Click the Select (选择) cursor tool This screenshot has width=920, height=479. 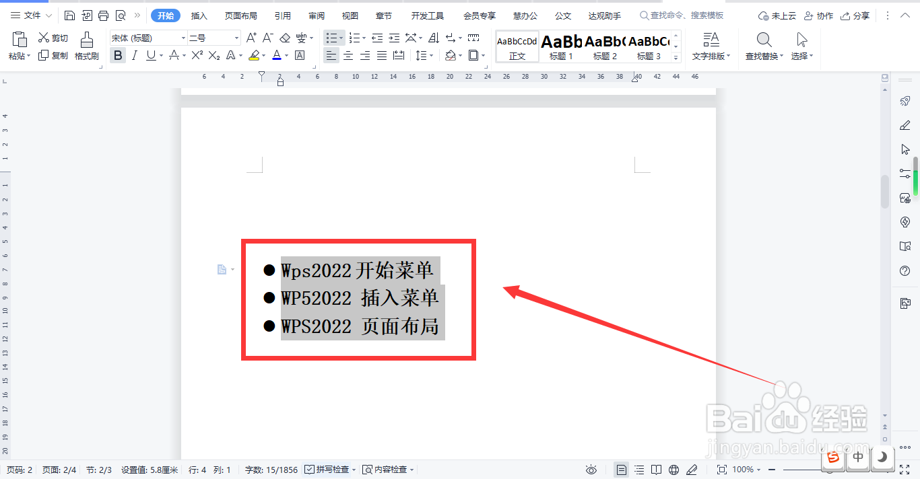coord(801,46)
